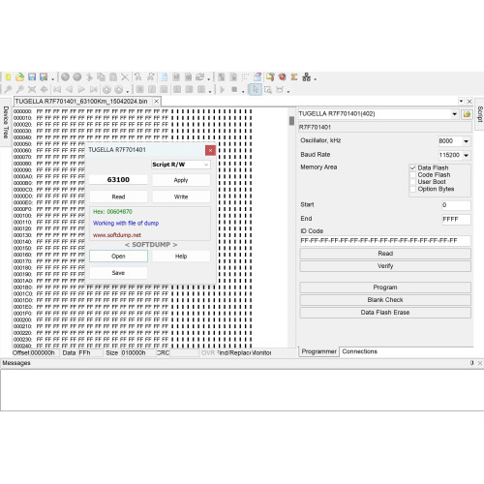Viewport: 484px width, 484px height.
Task: Click the Data Flash Erase button
Action: [385, 313]
